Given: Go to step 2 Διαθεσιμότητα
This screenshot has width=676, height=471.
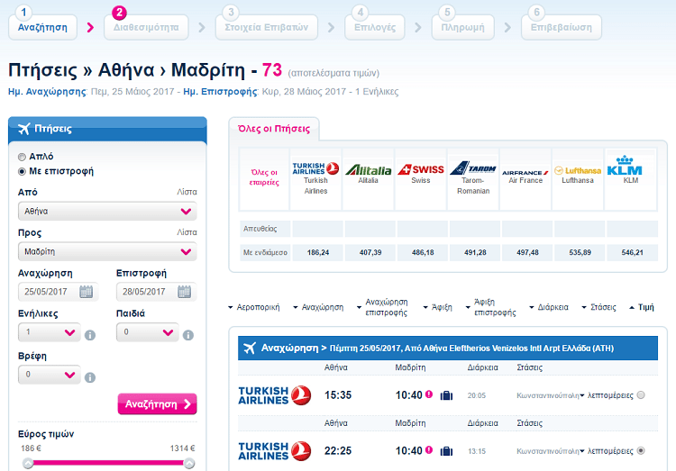Looking at the screenshot, I should coord(146,27).
